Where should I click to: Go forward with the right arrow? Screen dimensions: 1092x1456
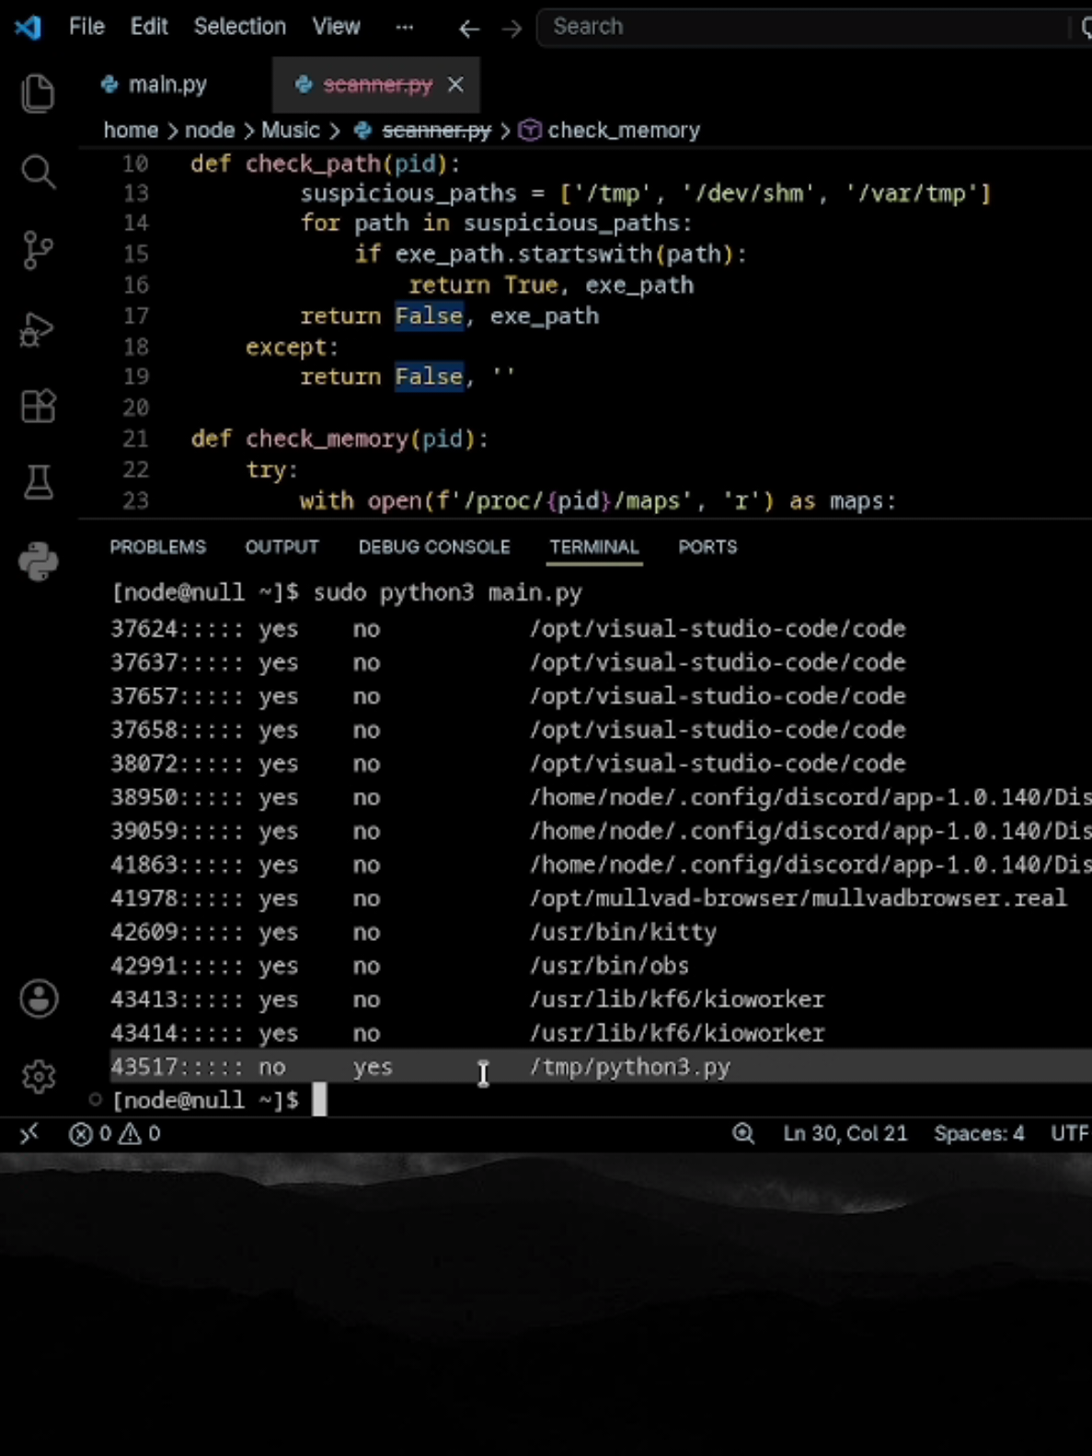(x=512, y=29)
